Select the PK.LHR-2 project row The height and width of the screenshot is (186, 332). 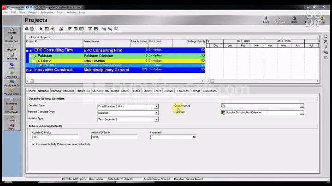click(x=115, y=65)
